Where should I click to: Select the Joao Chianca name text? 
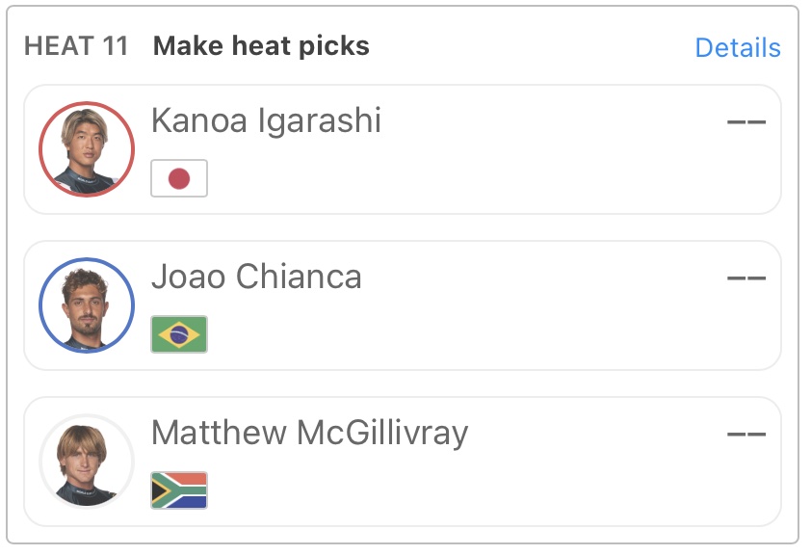(256, 277)
